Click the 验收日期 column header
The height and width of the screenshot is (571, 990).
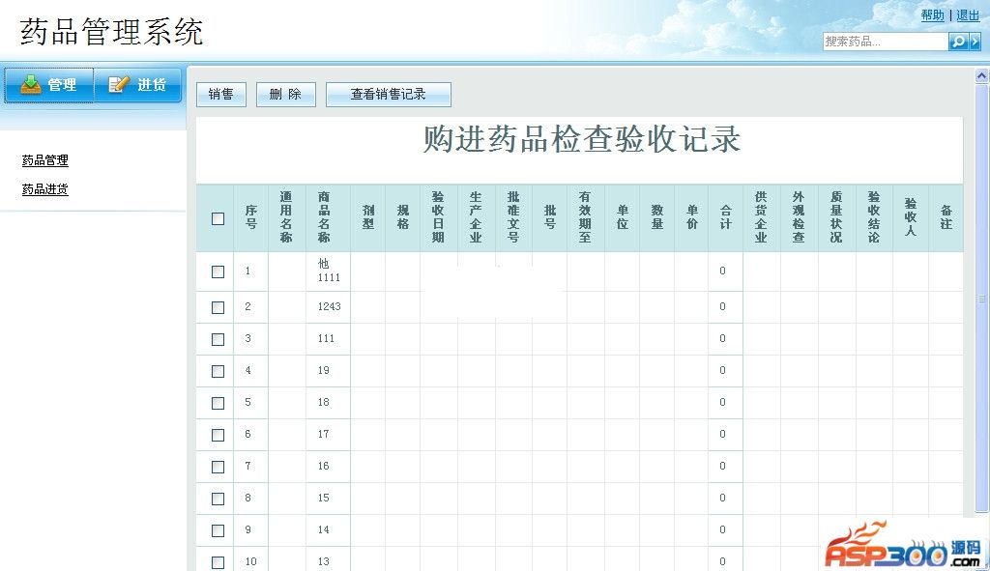[x=438, y=217]
